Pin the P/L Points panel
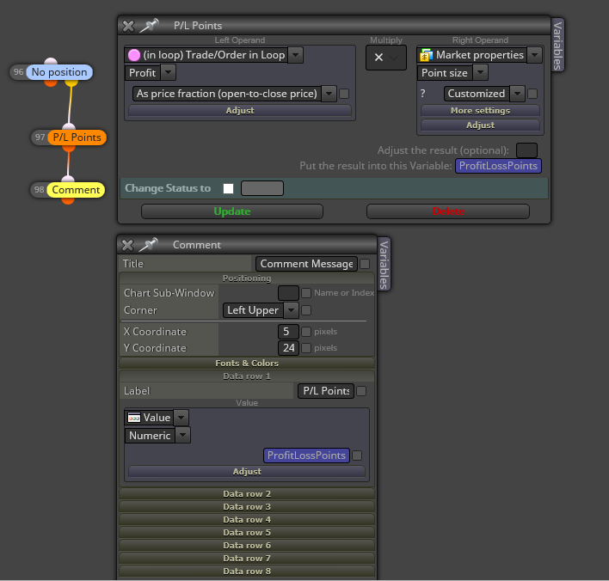This screenshot has height=581, width=609. (x=149, y=26)
